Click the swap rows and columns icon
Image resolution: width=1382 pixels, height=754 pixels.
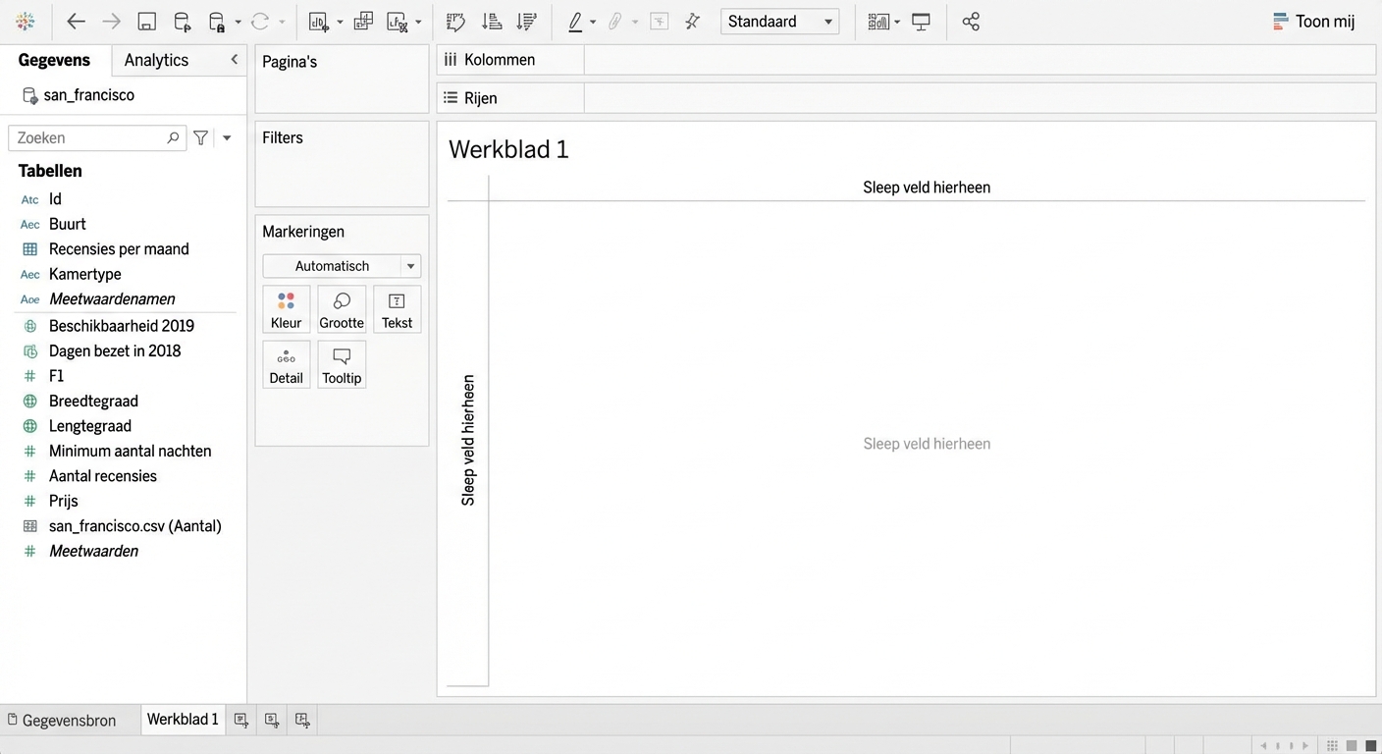click(455, 22)
